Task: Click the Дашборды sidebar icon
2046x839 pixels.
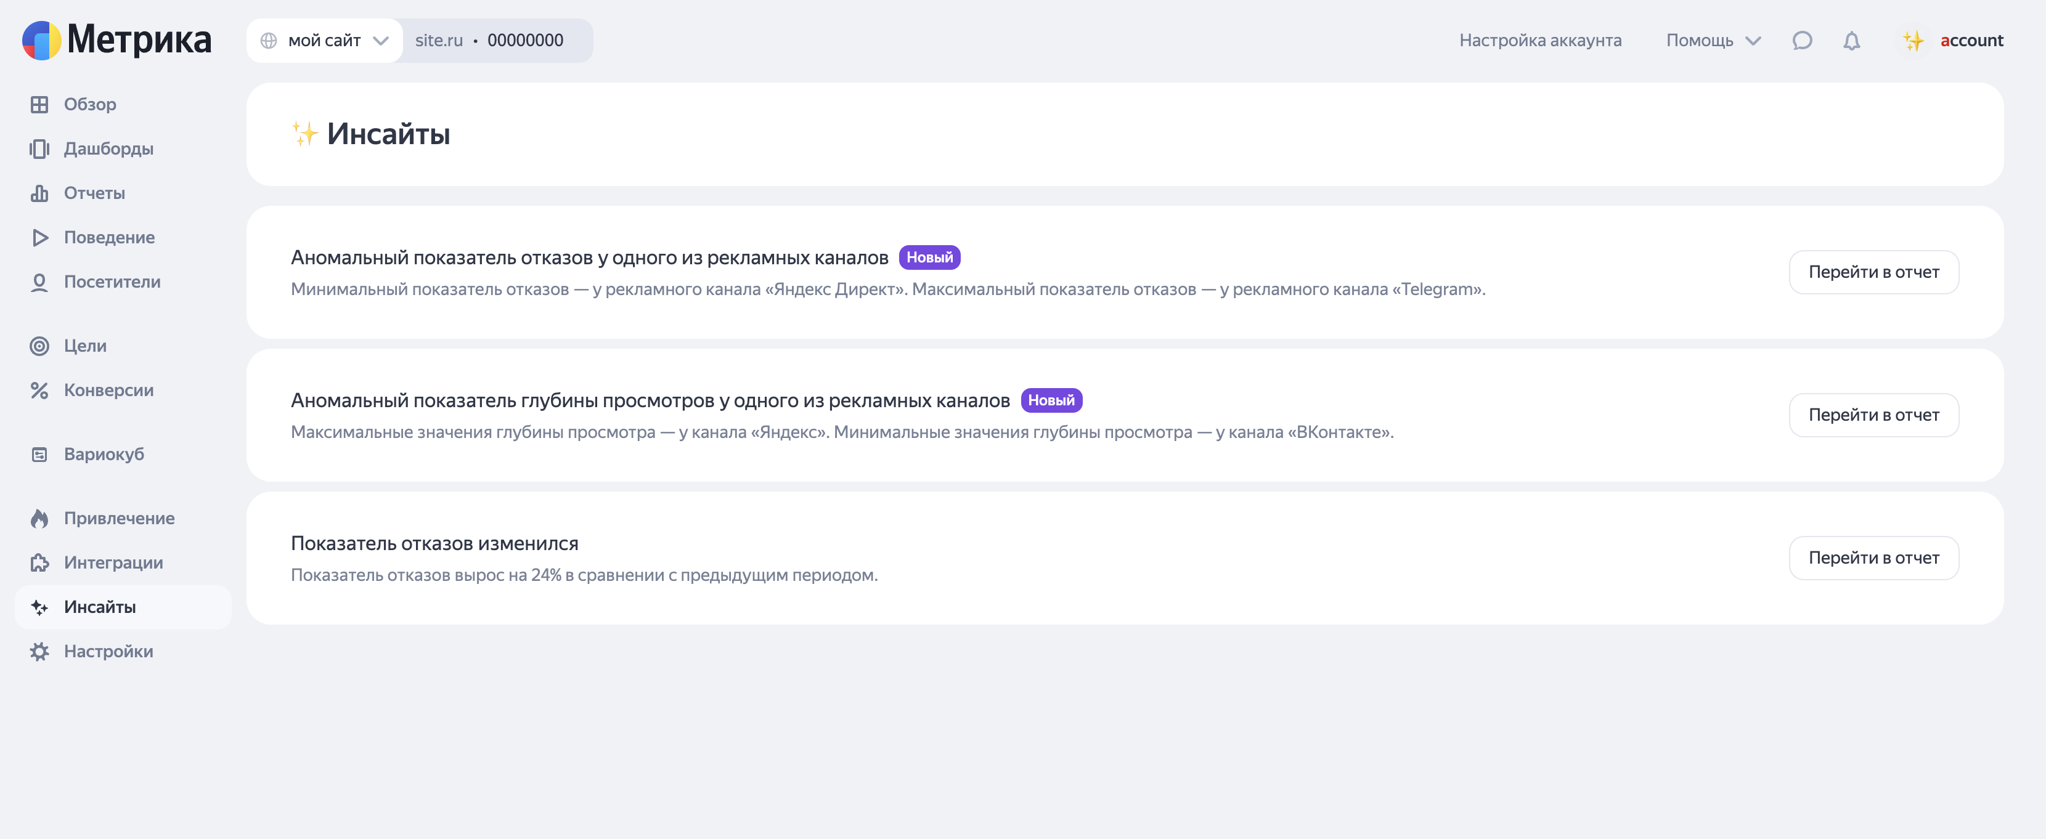Action: pos(39,148)
